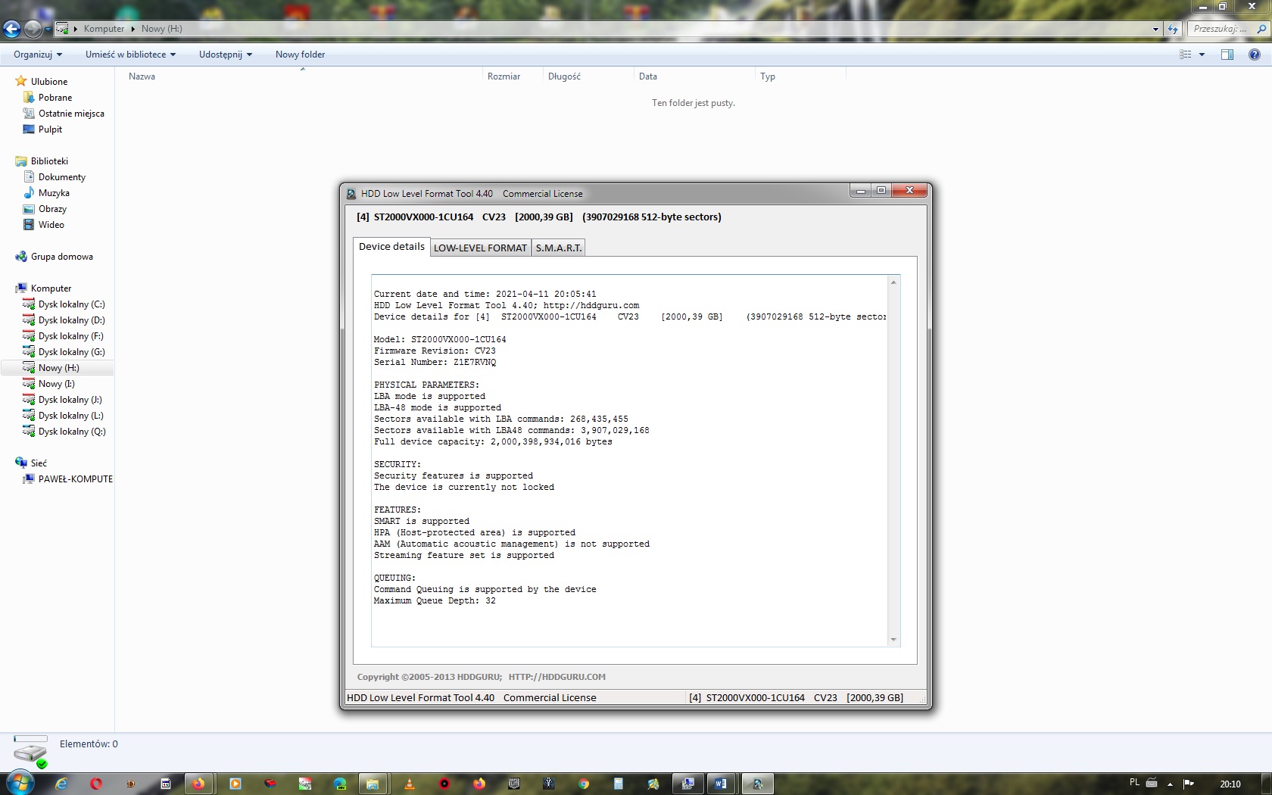Viewport: 1272px width, 795px height.
Task: Refresh the Explorer folder view
Action: [x=1173, y=29]
